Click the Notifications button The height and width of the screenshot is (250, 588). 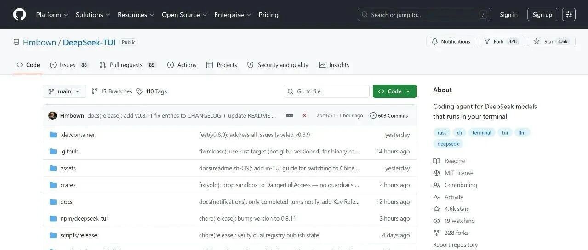pos(451,41)
